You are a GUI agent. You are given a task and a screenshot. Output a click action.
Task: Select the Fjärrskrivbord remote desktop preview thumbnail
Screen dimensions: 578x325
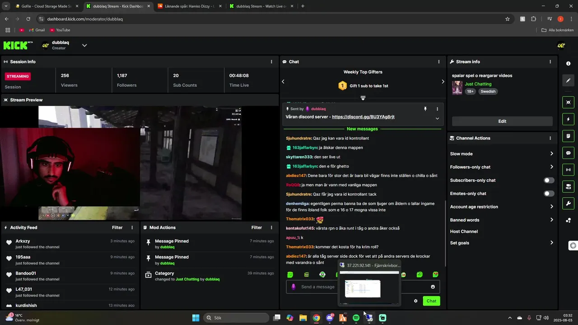(369, 288)
